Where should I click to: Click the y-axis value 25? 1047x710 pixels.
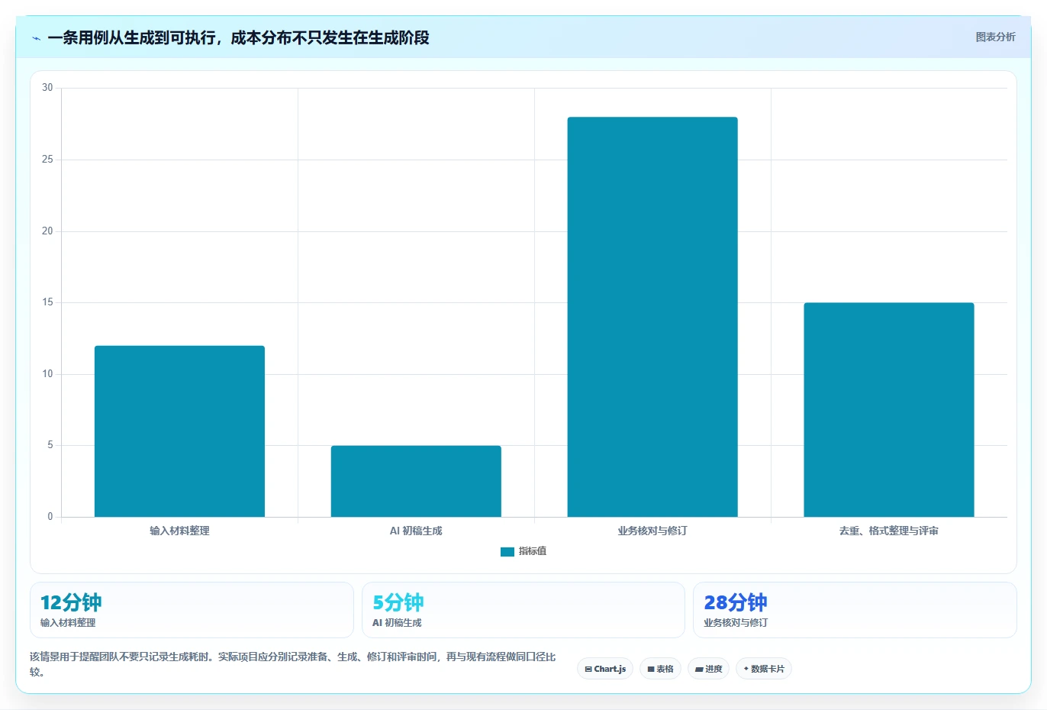(47, 160)
